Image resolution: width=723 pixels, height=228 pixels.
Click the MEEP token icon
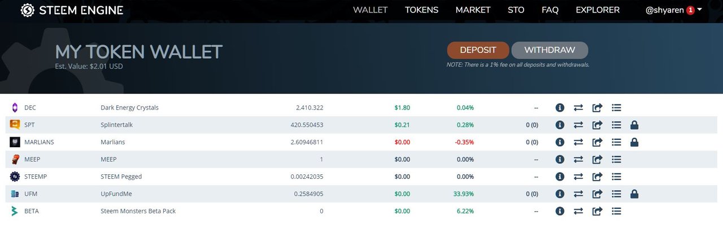click(15, 160)
